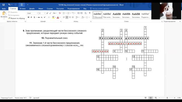182x102 pixels.
Task: Toggle bold (Ж) formatting
Action: tap(28, 17)
